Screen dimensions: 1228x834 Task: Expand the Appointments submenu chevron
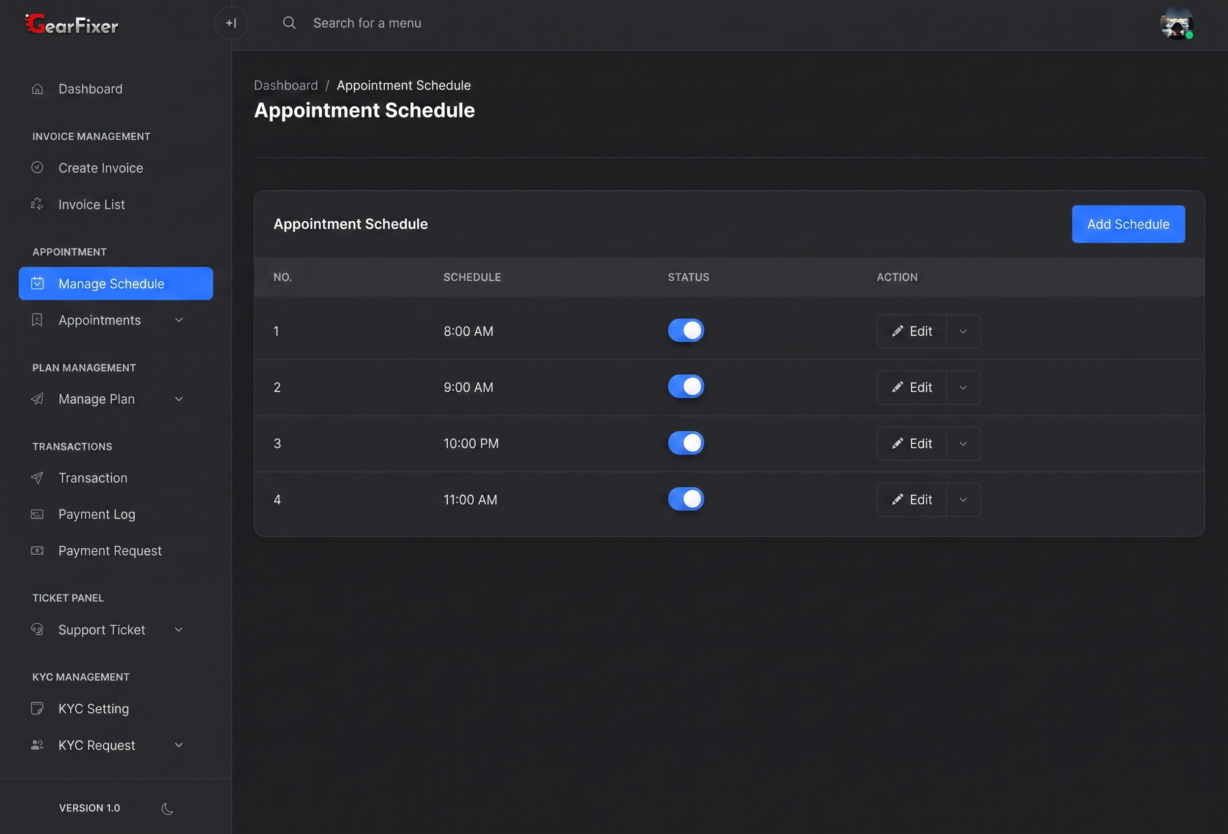click(x=179, y=320)
